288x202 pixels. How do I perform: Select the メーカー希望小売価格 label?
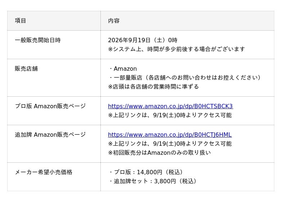44,172
